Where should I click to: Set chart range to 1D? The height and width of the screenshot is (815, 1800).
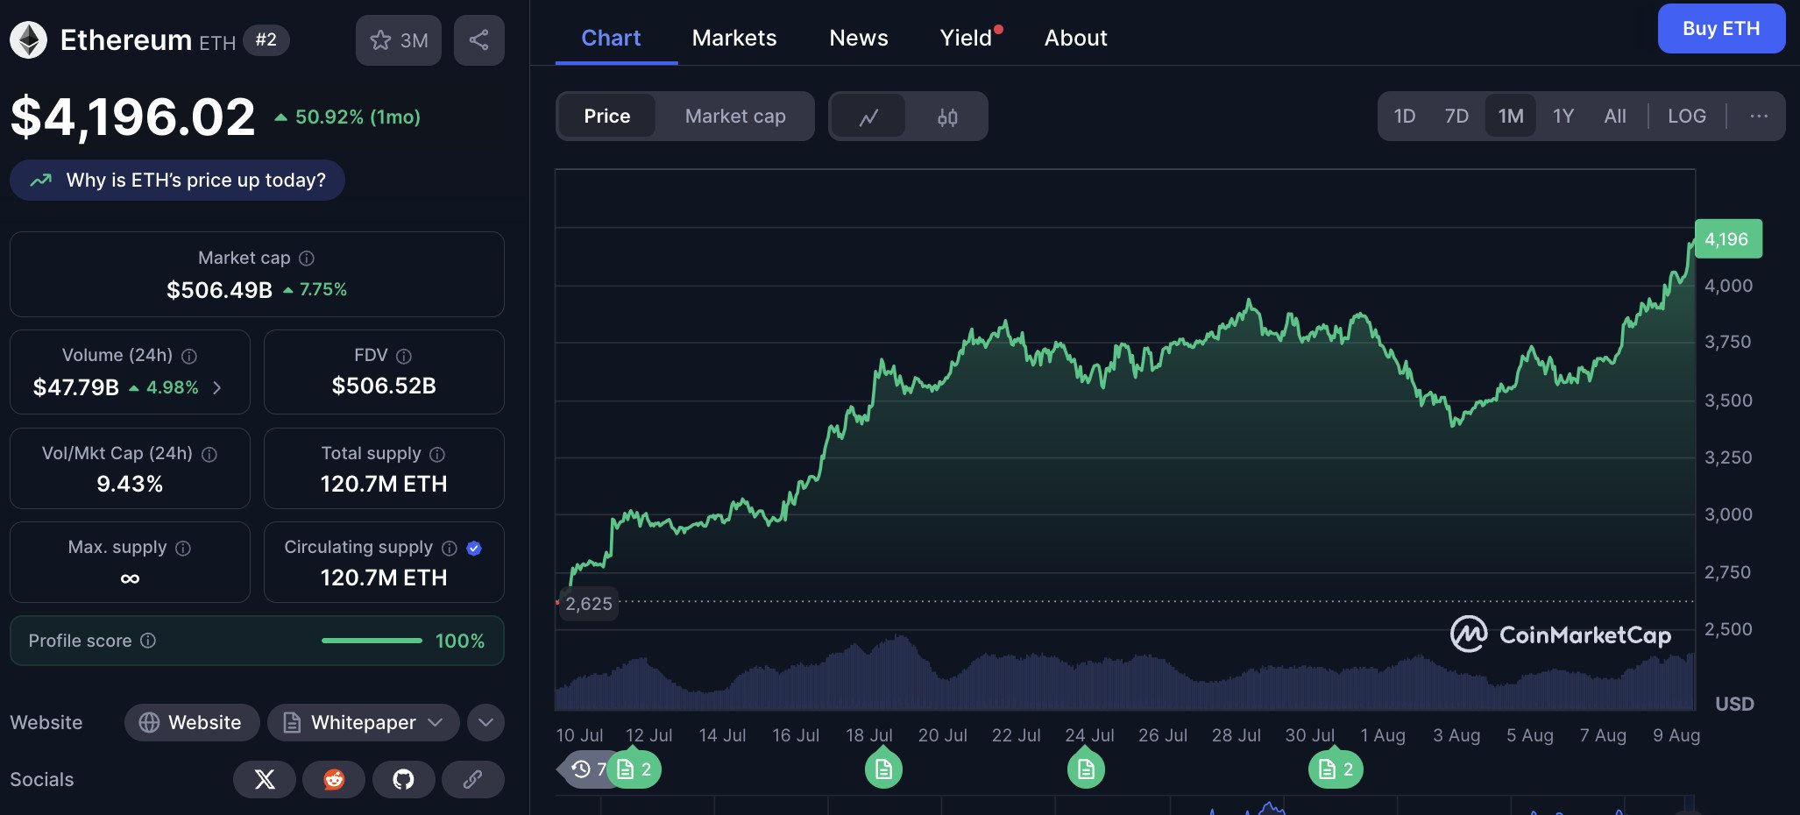click(x=1405, y=116)
